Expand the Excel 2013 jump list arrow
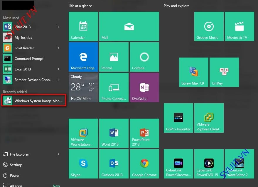Viewport: 258px width, 187px height. click(58, 69)
